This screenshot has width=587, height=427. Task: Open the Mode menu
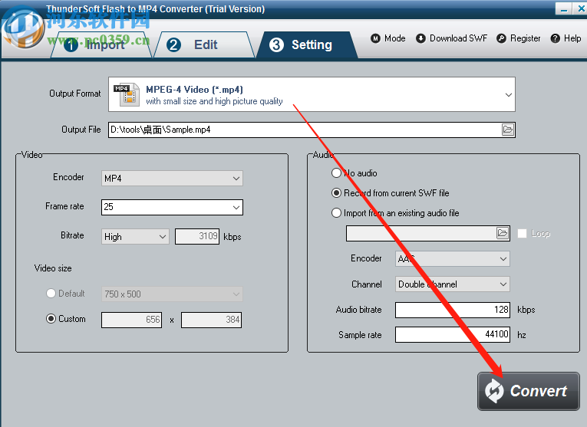pyautogui.click(x=388, y=38)
